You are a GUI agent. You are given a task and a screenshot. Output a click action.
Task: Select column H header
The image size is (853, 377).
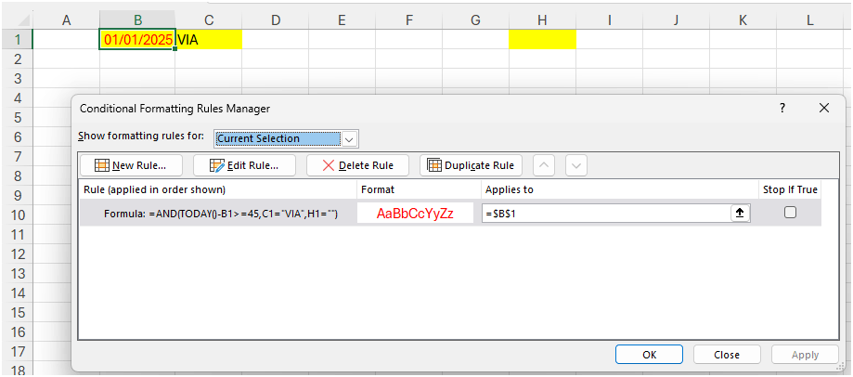tap(542, 20)
